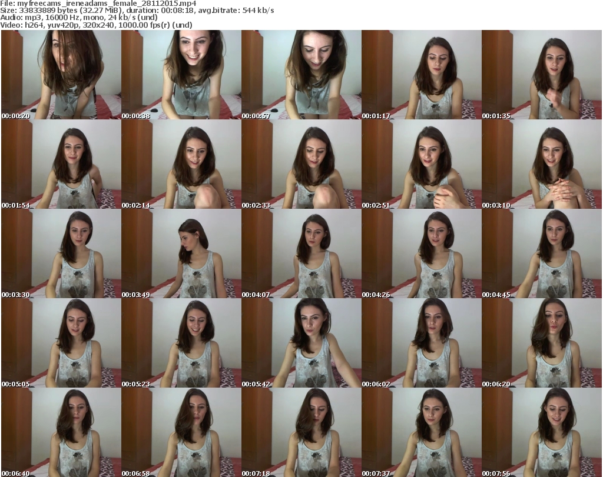Image resolution: width=603 pixels, height=477 pixels.
Task: Choose the thumbnail frame stamped 00:05:05
Action: point(61,343)
